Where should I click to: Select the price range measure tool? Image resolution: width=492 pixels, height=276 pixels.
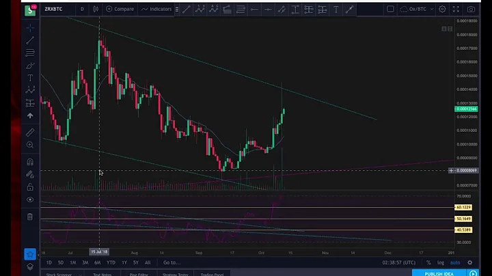pos(295,10)
